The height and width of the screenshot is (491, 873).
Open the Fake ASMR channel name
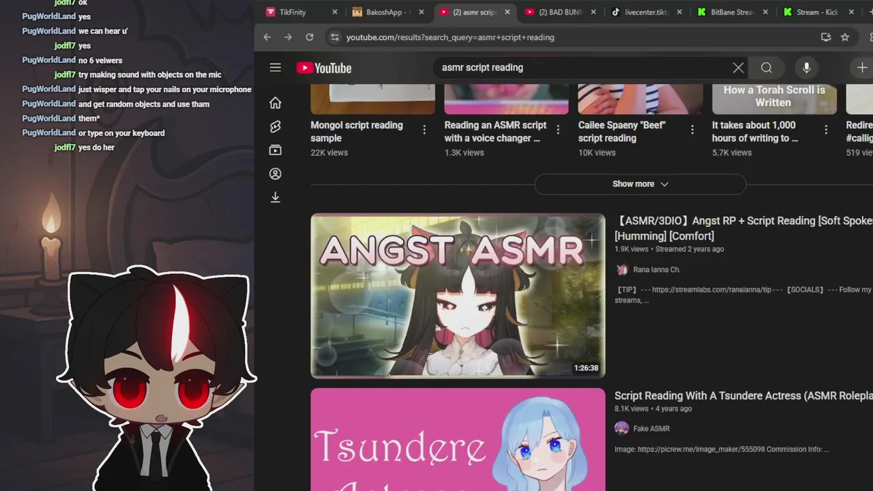click(651, 428)
